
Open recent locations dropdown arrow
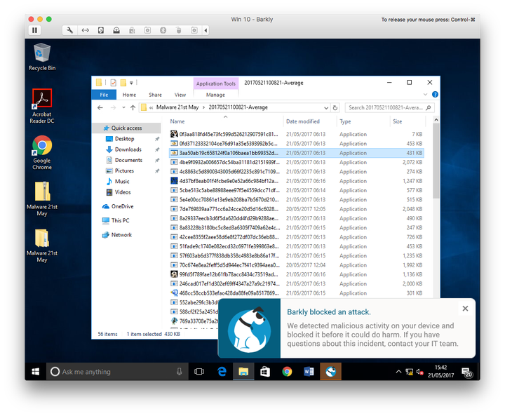(123, 107)
